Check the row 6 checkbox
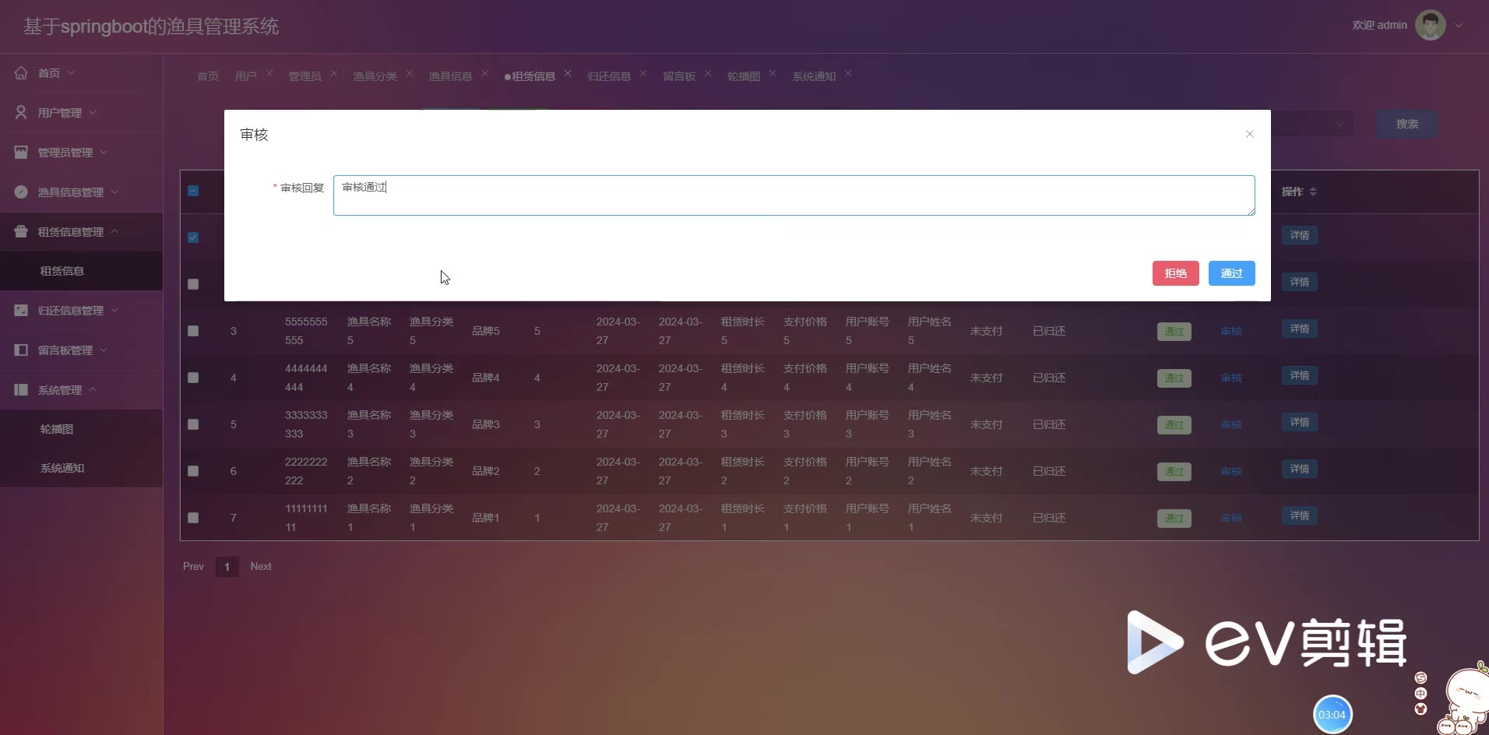This screenshot has height=735, width=1489. coord(193,471)
